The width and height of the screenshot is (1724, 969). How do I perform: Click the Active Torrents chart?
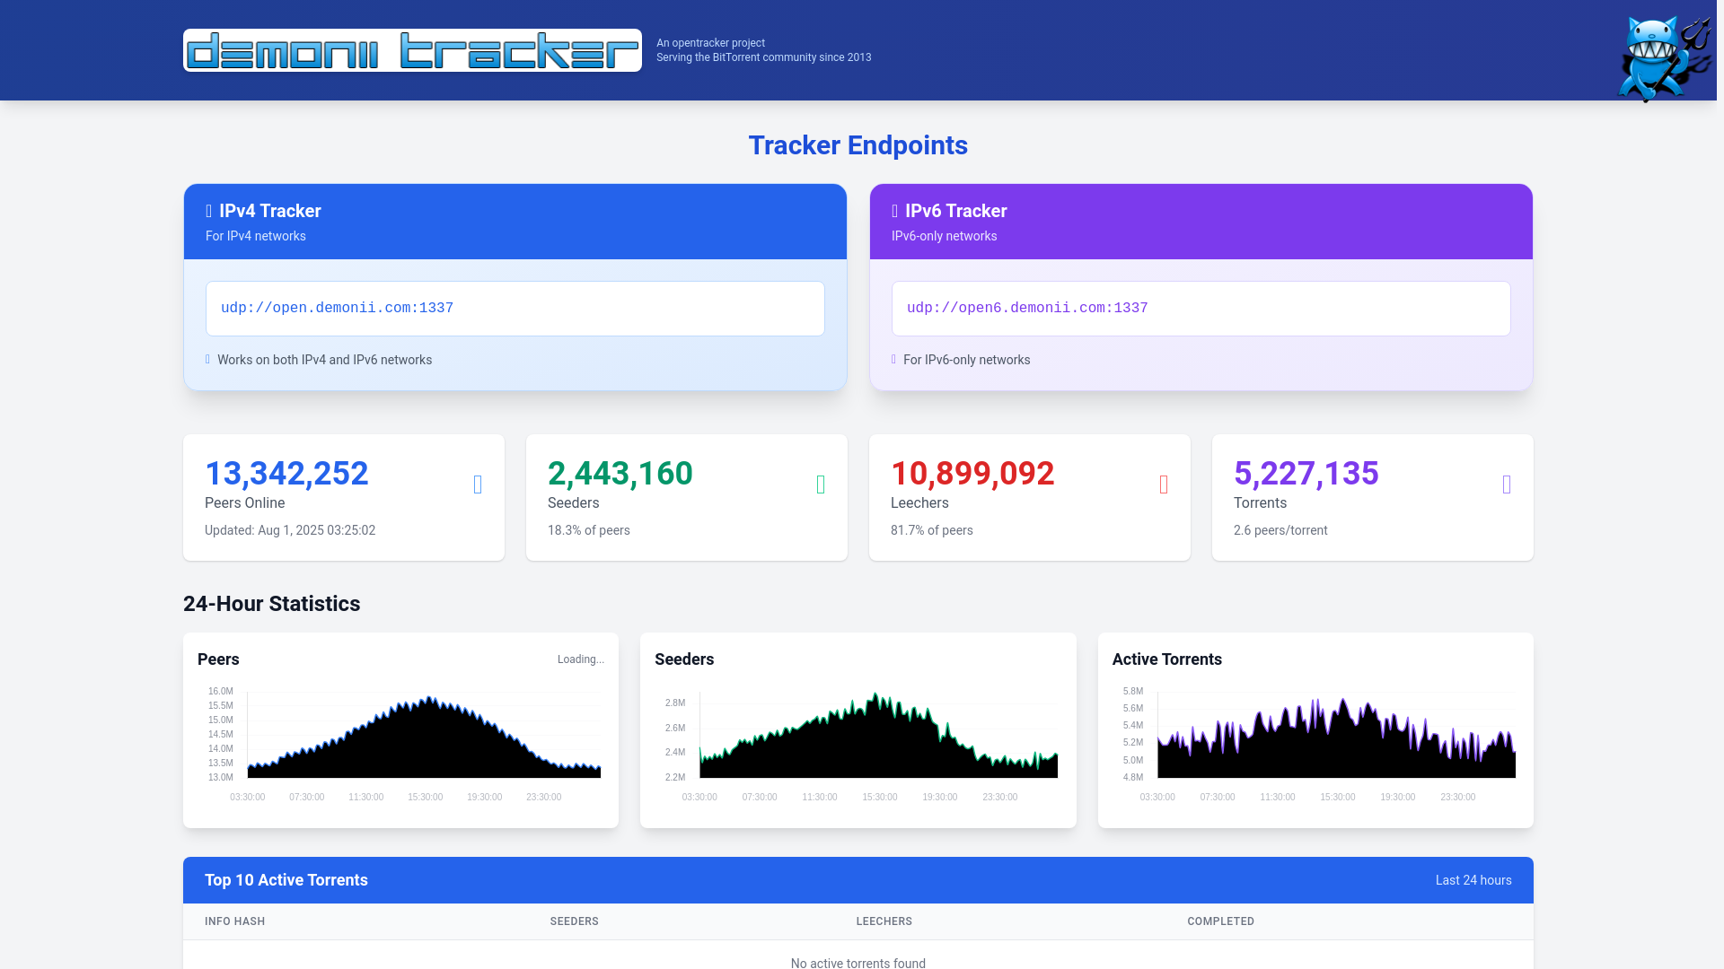1315,744
